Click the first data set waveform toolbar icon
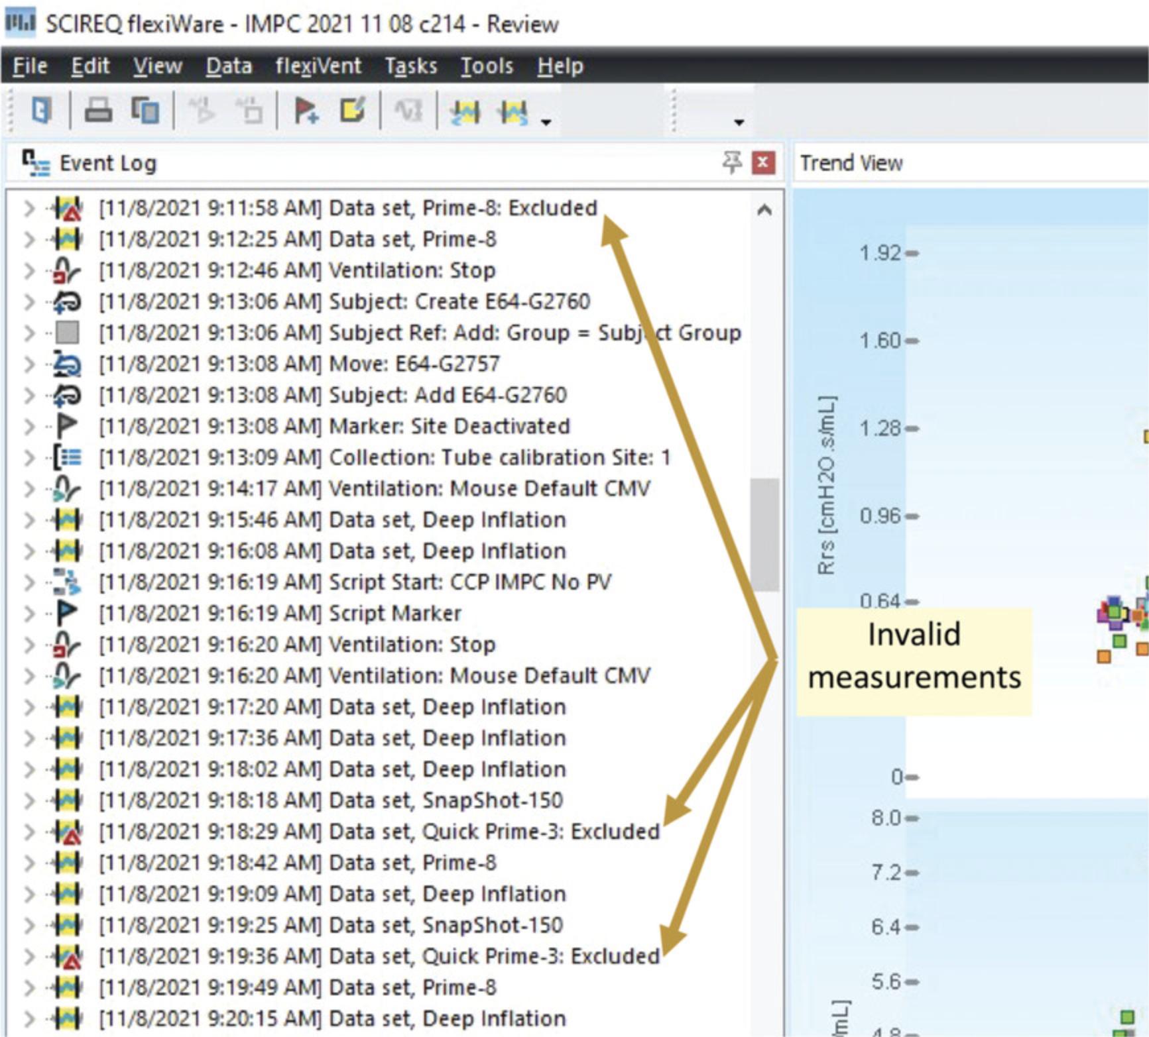Screen dimensions: 1149x1037 465,111
